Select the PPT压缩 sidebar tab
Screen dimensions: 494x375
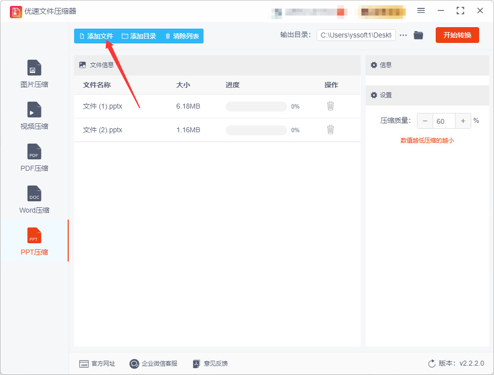34,241
